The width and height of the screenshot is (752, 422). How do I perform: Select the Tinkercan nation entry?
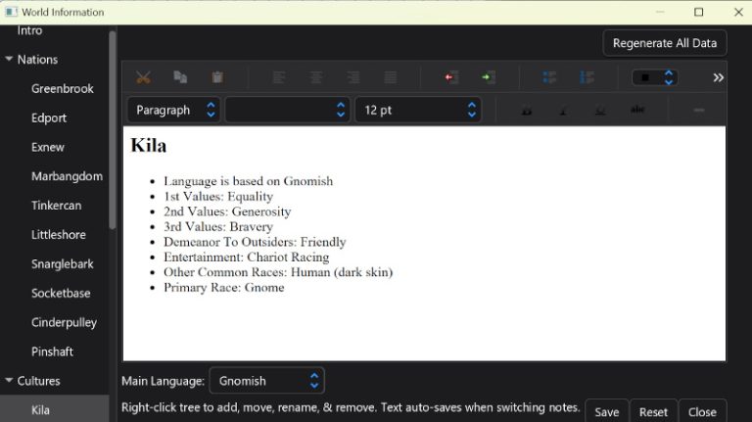pyautogui.click(x=56, y=206)
